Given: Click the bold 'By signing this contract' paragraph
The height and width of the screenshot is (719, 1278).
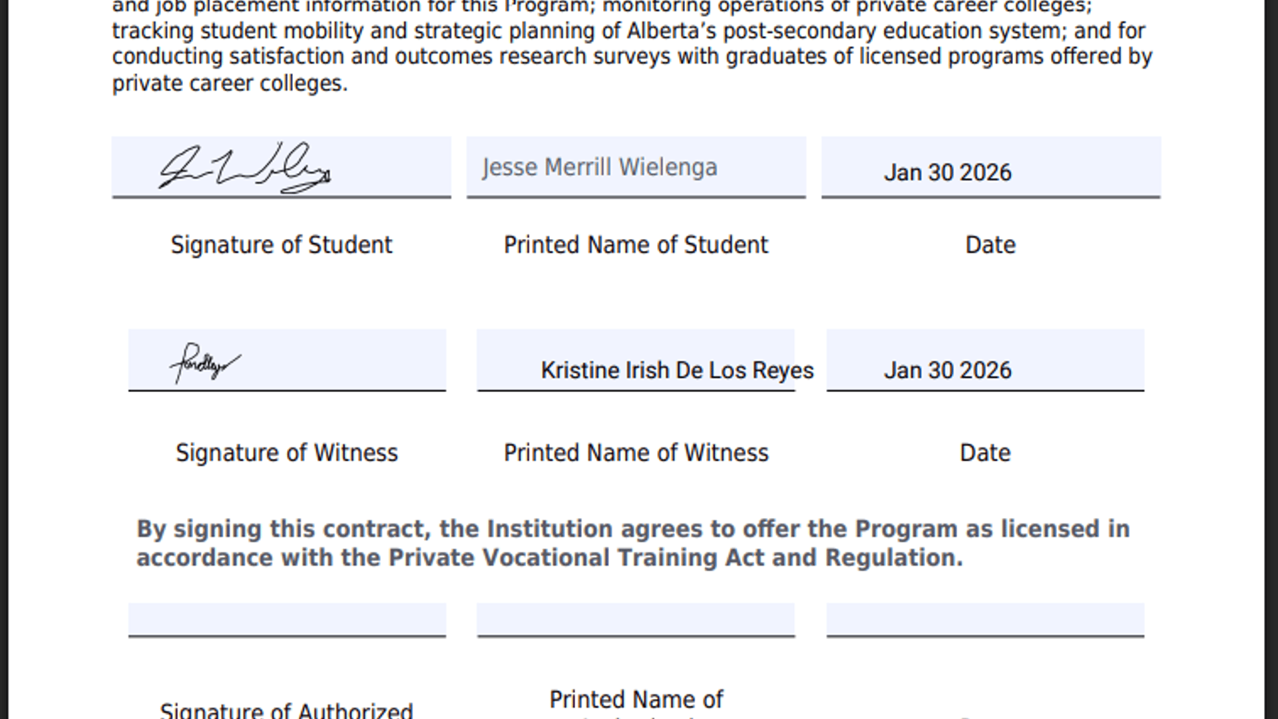Looking at the screenshot, I should click(x=632, y=543).
